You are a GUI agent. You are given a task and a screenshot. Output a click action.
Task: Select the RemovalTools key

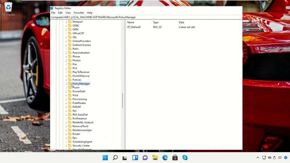[x=80, y=126]
